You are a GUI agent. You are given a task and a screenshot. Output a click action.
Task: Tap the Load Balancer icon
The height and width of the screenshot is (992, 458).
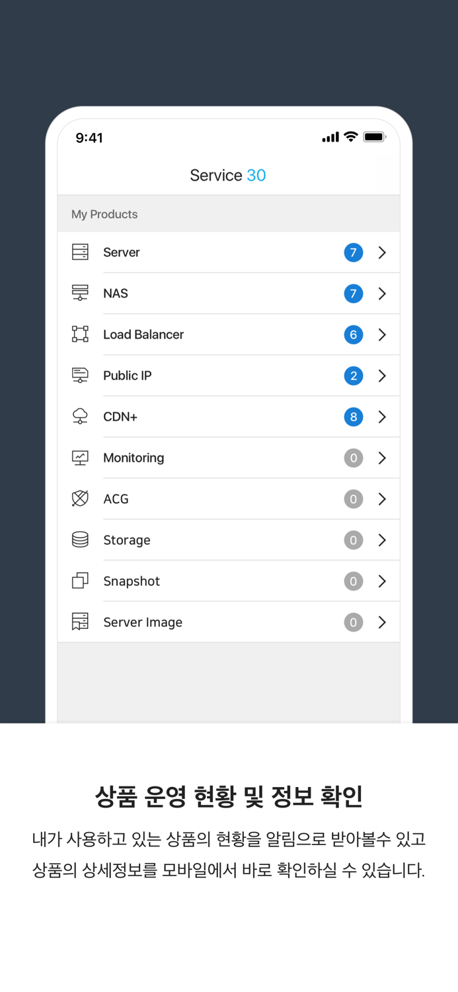(x=80, y=334)
